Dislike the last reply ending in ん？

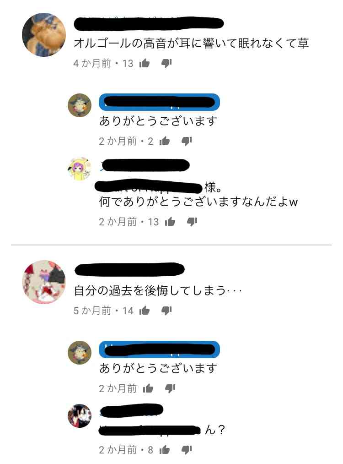[187, 450]
